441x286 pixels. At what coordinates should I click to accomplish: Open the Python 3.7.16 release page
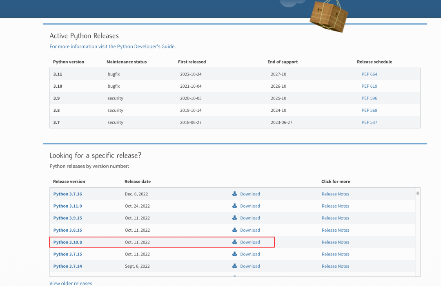tap(67, 194)
